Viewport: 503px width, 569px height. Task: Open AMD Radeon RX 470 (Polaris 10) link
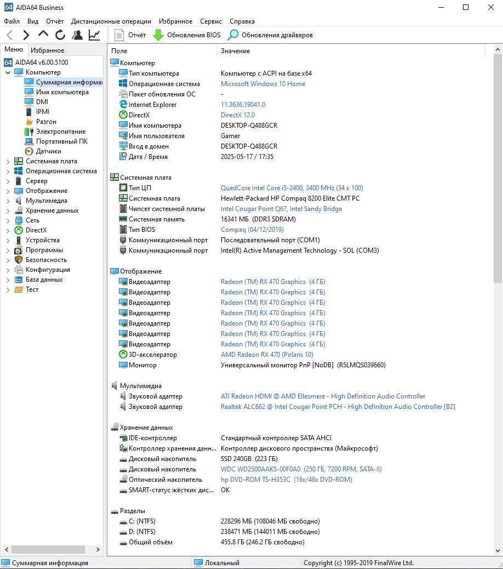coord(267,355)
